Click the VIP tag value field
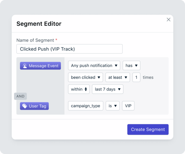The height and width of the screenshot is (154, 185). click(128, 106)
